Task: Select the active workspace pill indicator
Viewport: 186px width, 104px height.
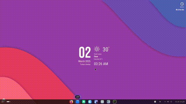Action: tap(8, 102)
